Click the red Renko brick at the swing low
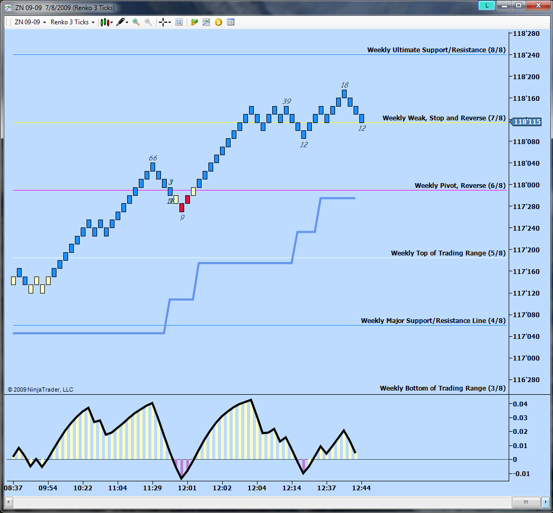Screen dimensions: 553x513 [182, 207]
